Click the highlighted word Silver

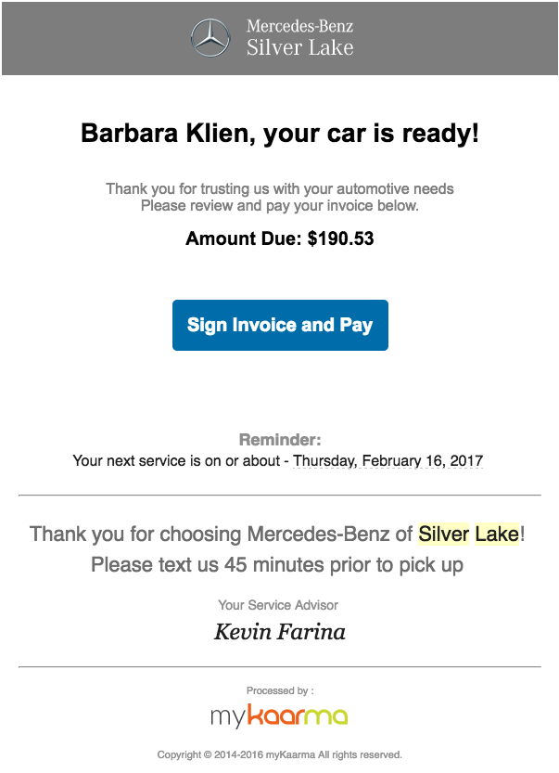click(444, 534)
